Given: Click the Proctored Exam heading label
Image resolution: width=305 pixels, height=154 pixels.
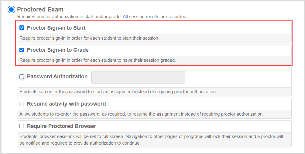Looking at the screenshot, I should pos(40,10).
